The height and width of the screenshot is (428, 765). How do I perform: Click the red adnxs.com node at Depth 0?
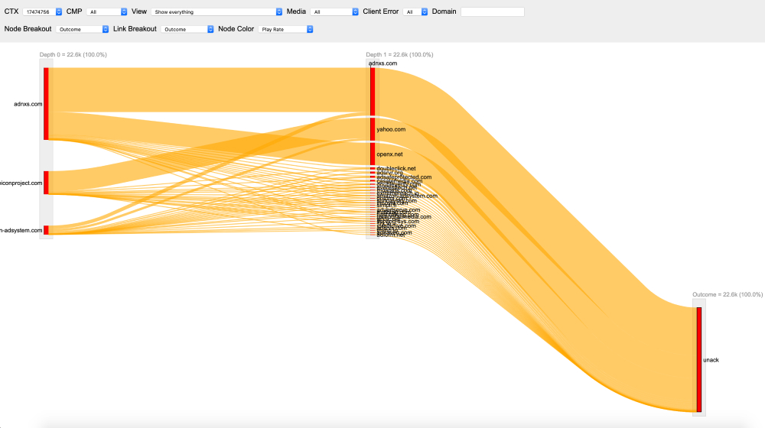point(46,104)
